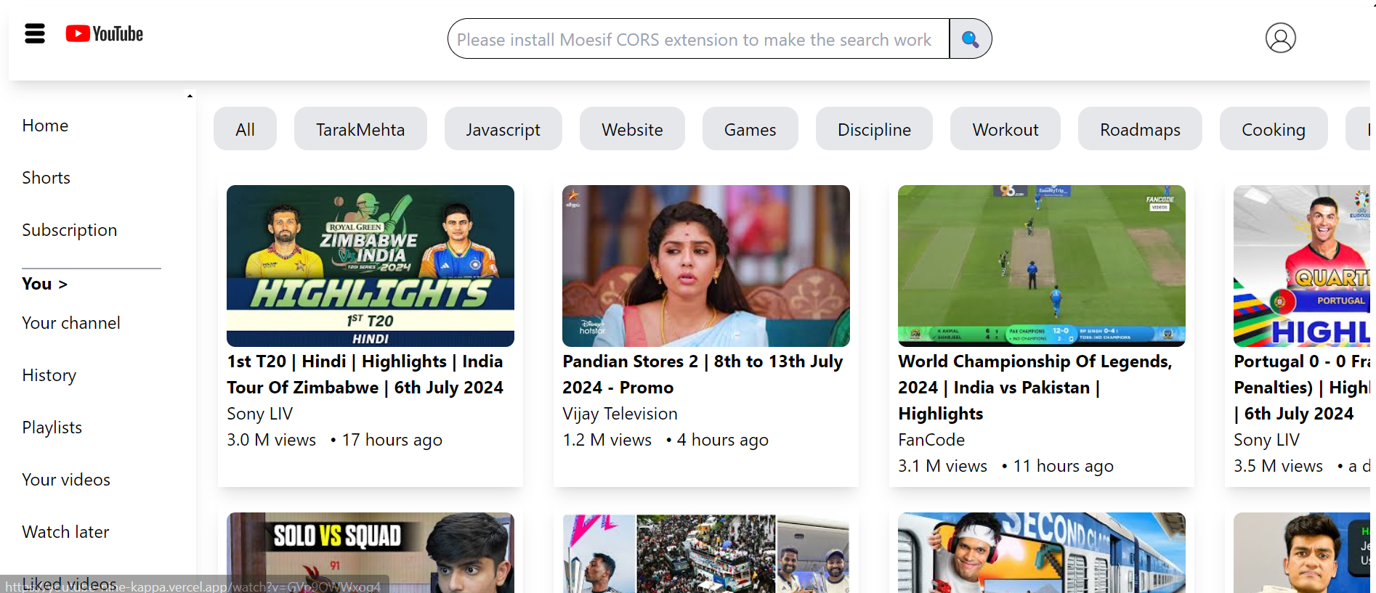The width and height of the screenshot is (1376, 593).
Task: Open Subscription in sidebar
Action: [x=69, y=230]
